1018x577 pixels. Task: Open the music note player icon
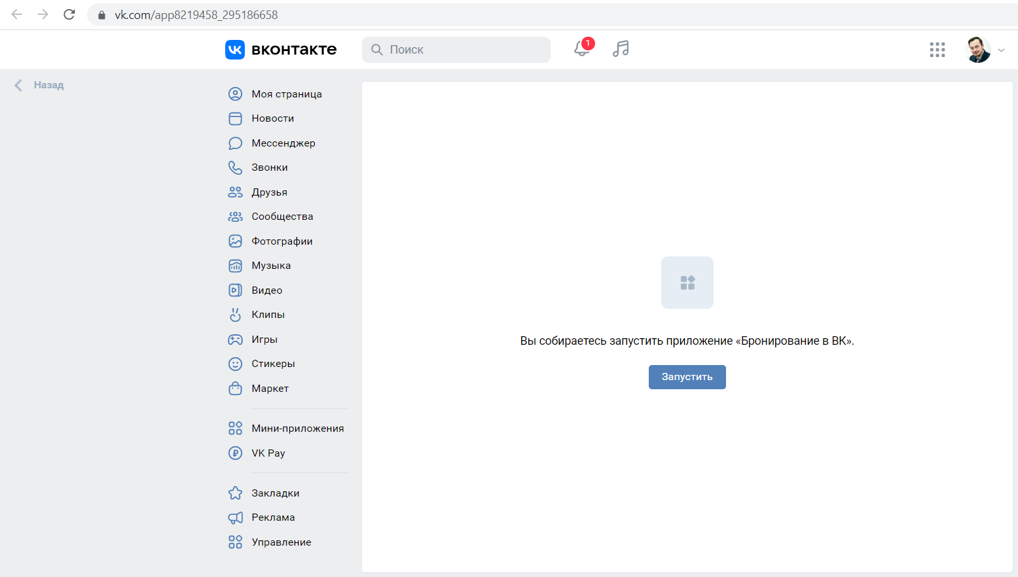pos(621,48)
